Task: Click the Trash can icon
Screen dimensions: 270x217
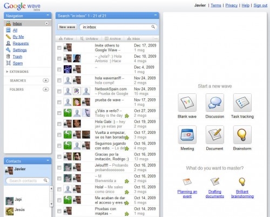Action: tap(8, 57)
